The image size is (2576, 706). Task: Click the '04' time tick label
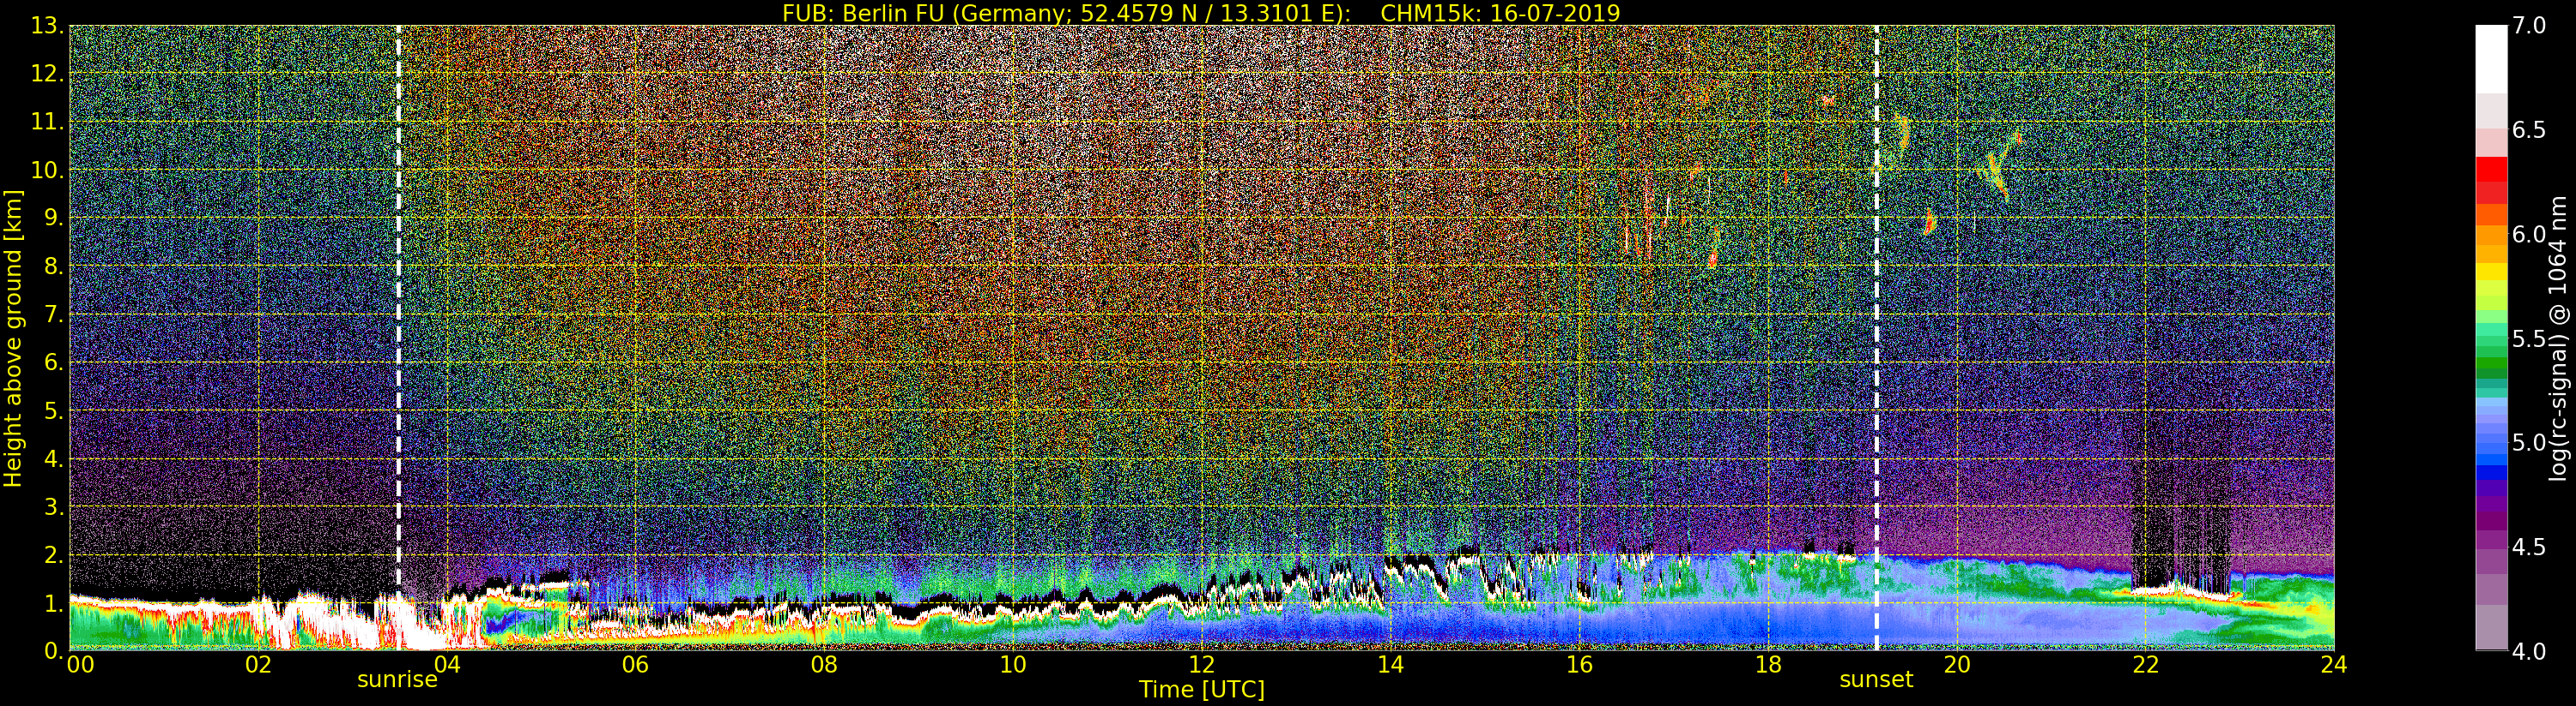pos(447,665)
